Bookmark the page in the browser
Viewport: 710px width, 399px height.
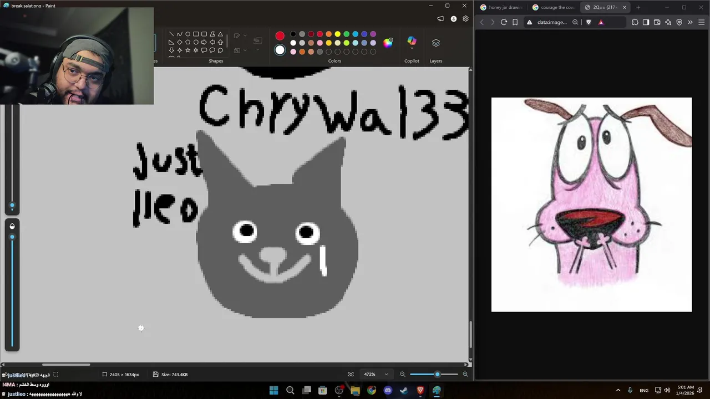(515, 22)
